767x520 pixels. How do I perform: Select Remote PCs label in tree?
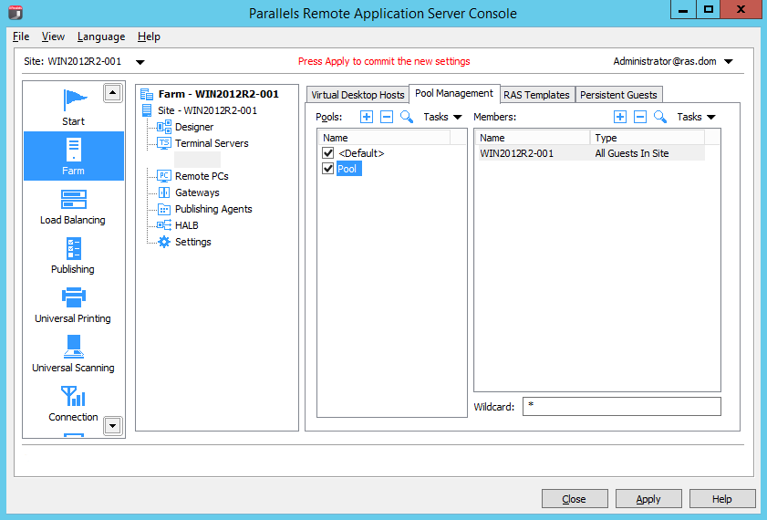202,176
